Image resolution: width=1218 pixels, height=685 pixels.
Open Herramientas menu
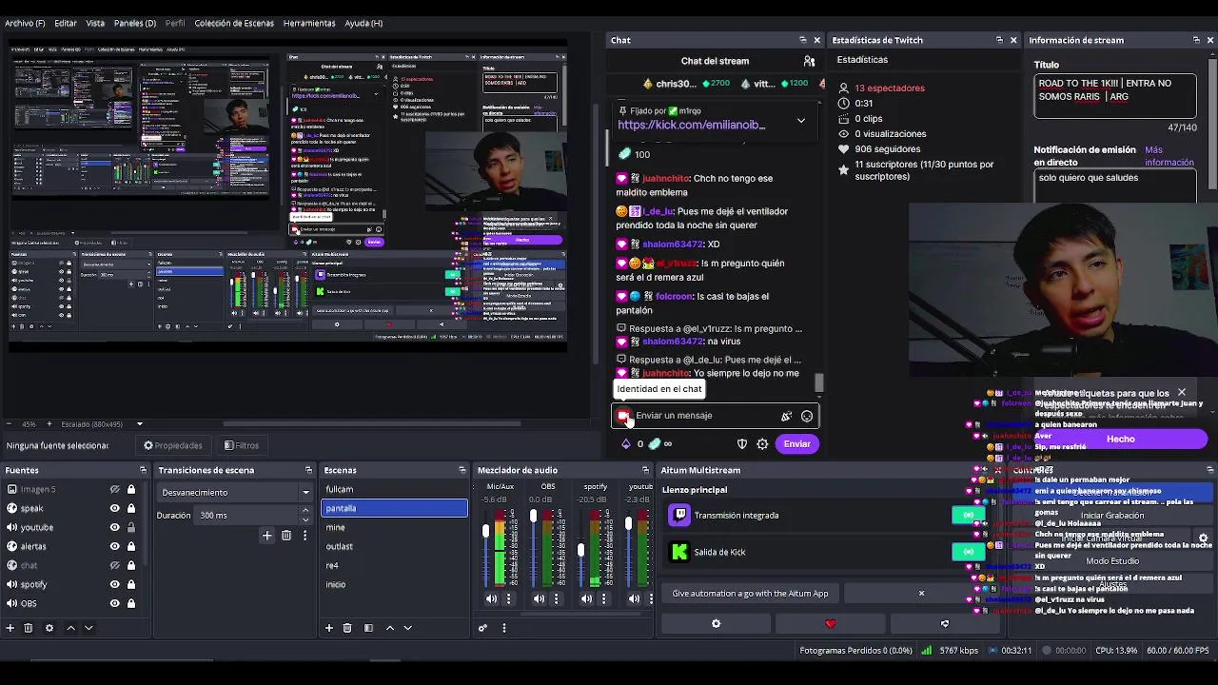[309, 23]
